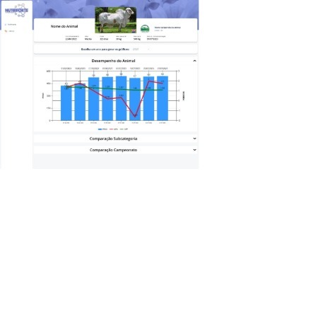Image resolution: width=318 pixels, height=318 pixels.
Task: Toggle the green line legend item
Action: point(124,129)
